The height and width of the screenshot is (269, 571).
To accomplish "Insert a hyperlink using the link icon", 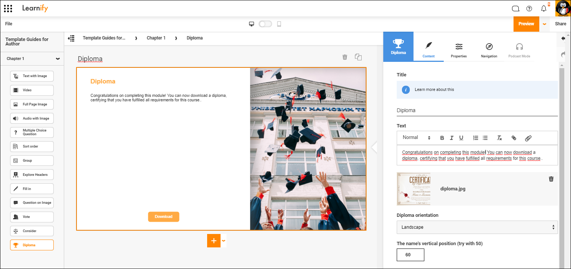I will click(514, 137).
